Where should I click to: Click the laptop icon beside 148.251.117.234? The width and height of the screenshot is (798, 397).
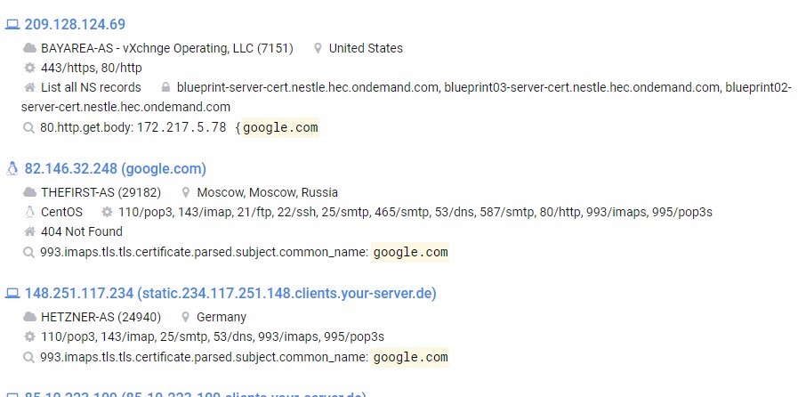pos(12,293)
